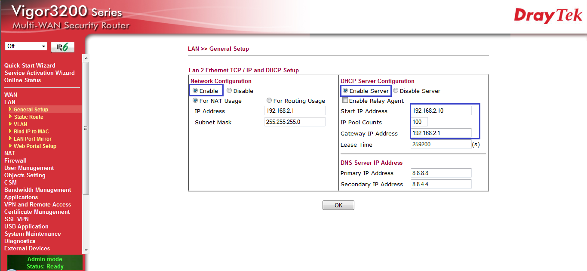Open the Off dropdown in sidebar
The height and width of the screenshot is (271, 587).
click(26, 46)
